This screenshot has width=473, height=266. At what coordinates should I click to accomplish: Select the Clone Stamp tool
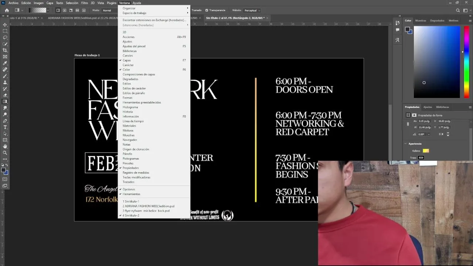click(5, 82)
